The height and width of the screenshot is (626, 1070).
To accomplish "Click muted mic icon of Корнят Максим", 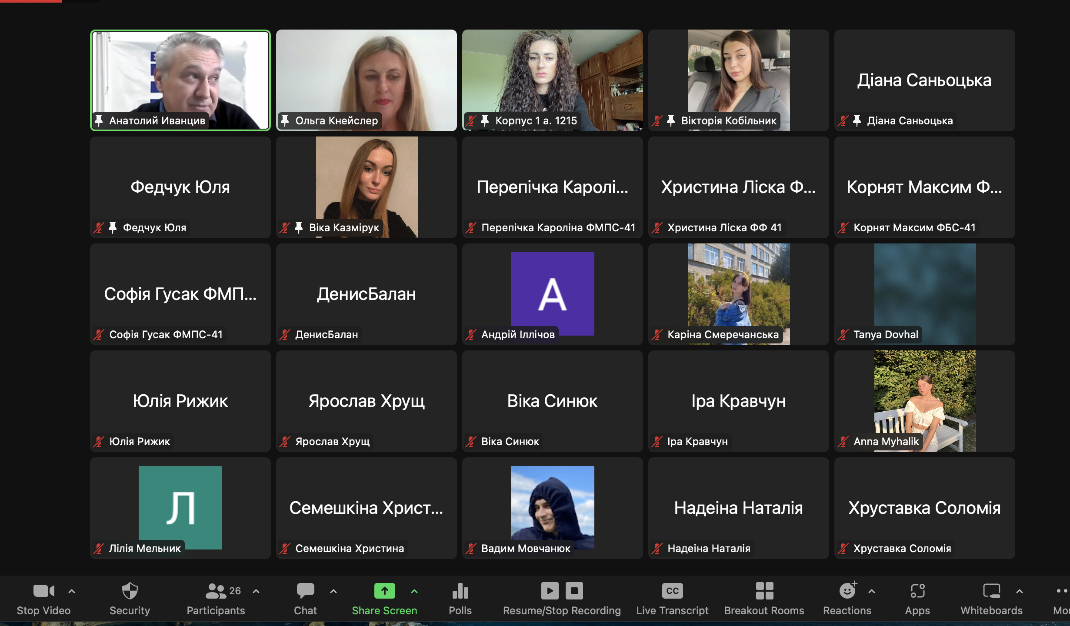I will (x=843, y=227).
